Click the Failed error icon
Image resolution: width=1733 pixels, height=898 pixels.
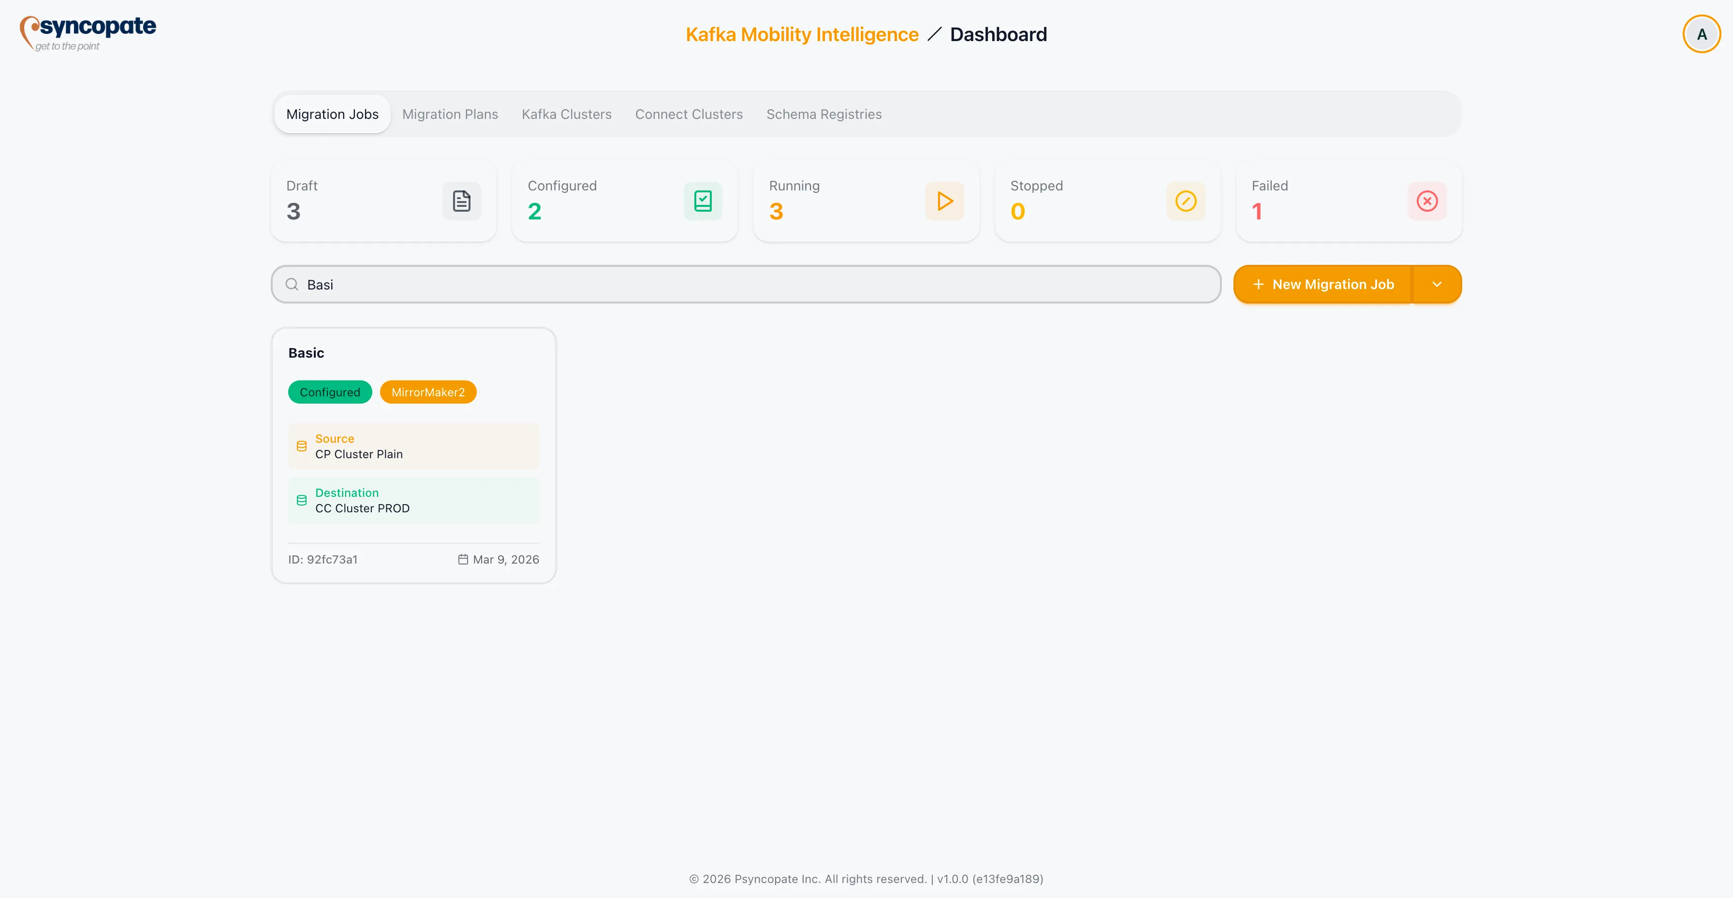coord(1427,201)
